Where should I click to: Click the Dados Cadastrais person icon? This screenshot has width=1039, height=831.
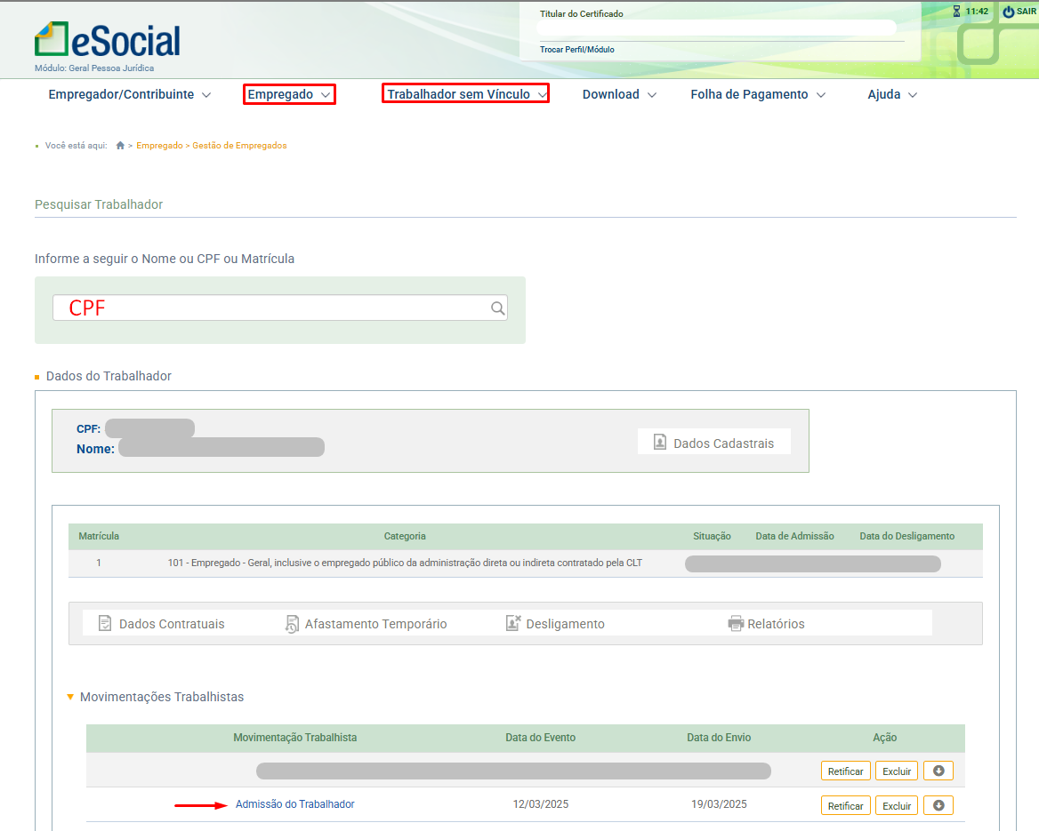pyautogui.click(x=660, y=443)
